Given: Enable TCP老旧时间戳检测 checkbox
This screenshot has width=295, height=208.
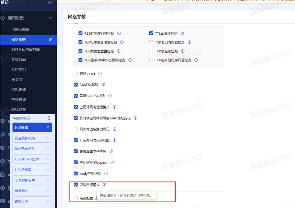Looking at the screenshot, I should pyautogui.click(x=151, y=42).
